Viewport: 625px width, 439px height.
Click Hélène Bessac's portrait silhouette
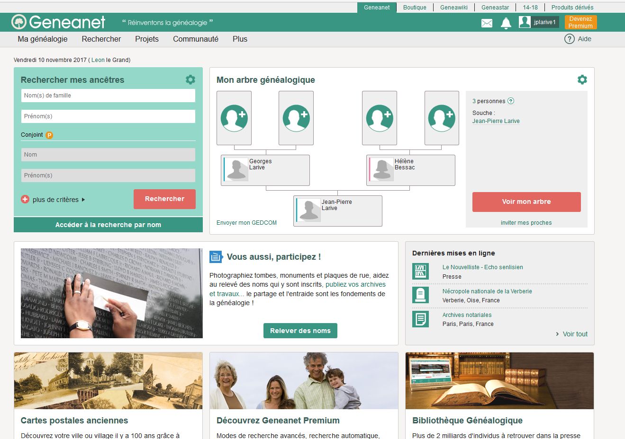381,169
